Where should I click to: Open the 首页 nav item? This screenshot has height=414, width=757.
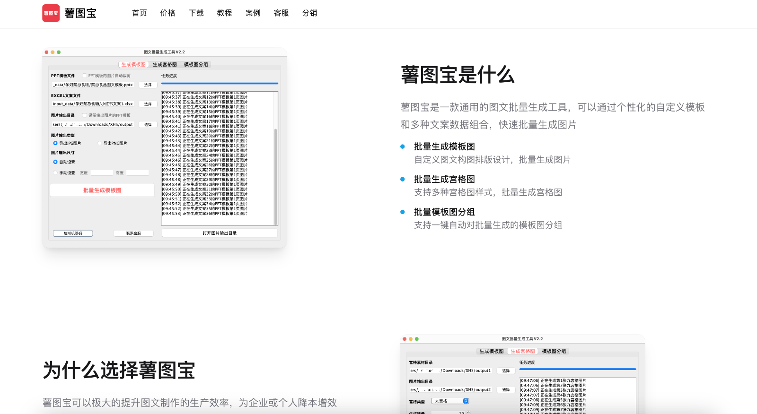[x=140, y=13]
